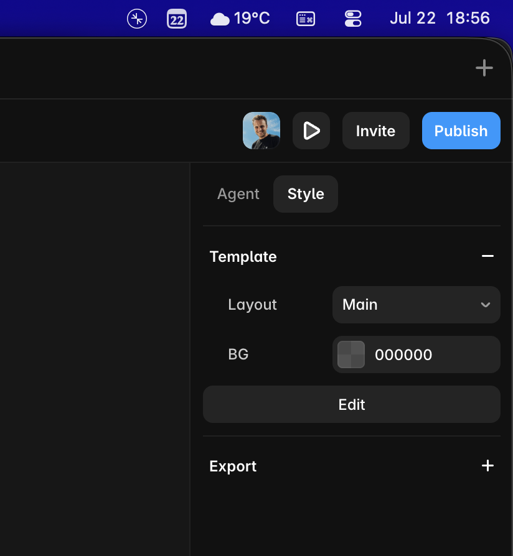Click the Template section heading

(x=243, y=257)
